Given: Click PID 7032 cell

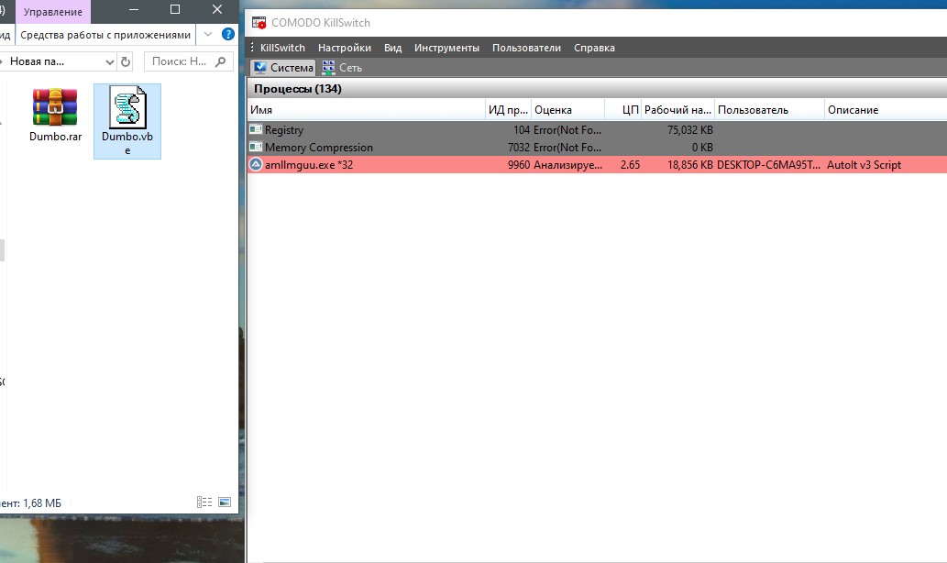Looking at the screenshot, I should pos(519,148).
